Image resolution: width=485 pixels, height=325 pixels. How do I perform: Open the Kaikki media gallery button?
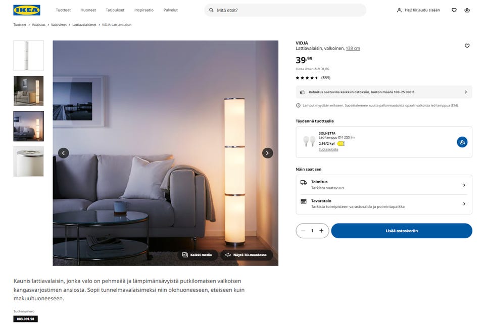click(x=198, y=255)
